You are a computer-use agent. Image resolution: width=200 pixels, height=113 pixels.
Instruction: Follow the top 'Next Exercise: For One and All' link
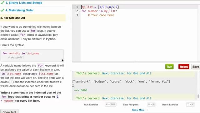127,73
